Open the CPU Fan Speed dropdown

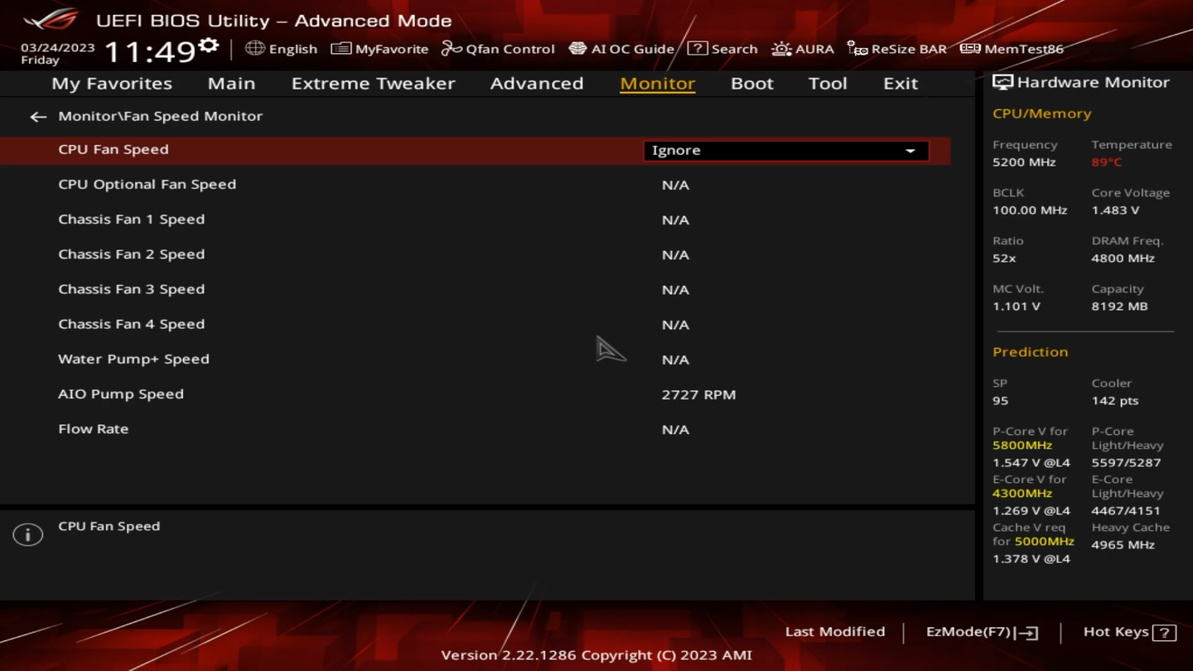pyautogui.click(x=910, y=151)
